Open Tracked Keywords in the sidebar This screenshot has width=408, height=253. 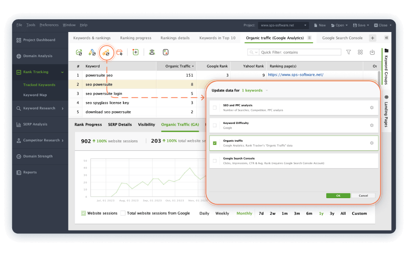(39, 85)
